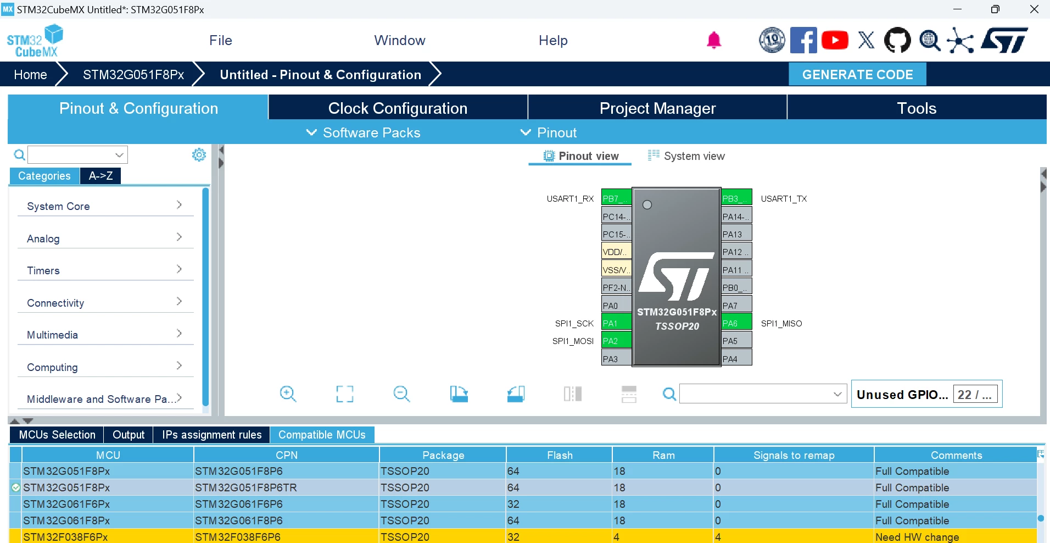Expand the Computing category

point(105,367)
